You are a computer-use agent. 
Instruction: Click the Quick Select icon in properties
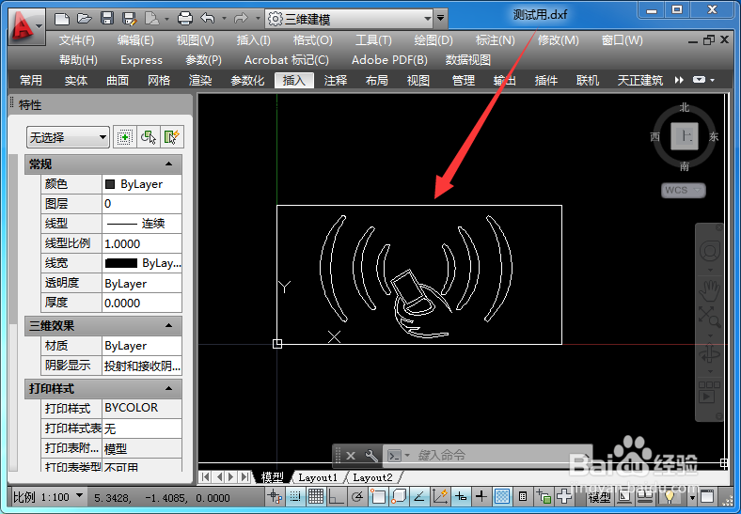tap(172, 137)
